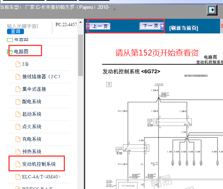Click the panel collapse arrow icon

pyautogui.click(x=212, y=10)
